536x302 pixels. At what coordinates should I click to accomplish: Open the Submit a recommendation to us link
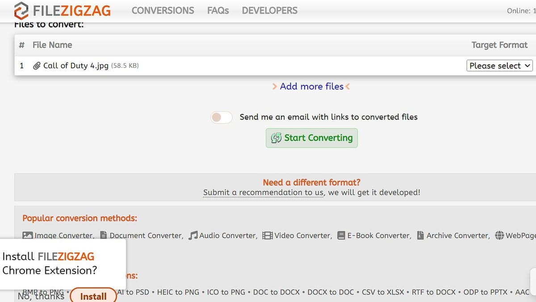point(264,193)
